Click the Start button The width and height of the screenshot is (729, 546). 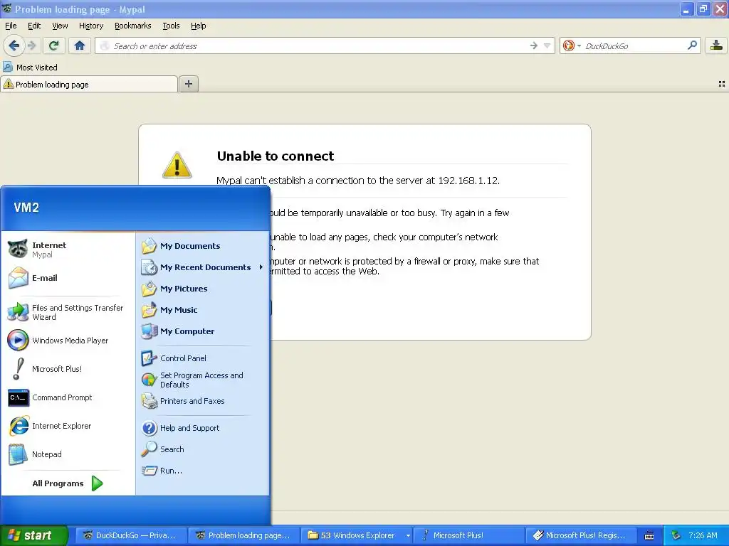pos(33,535)
